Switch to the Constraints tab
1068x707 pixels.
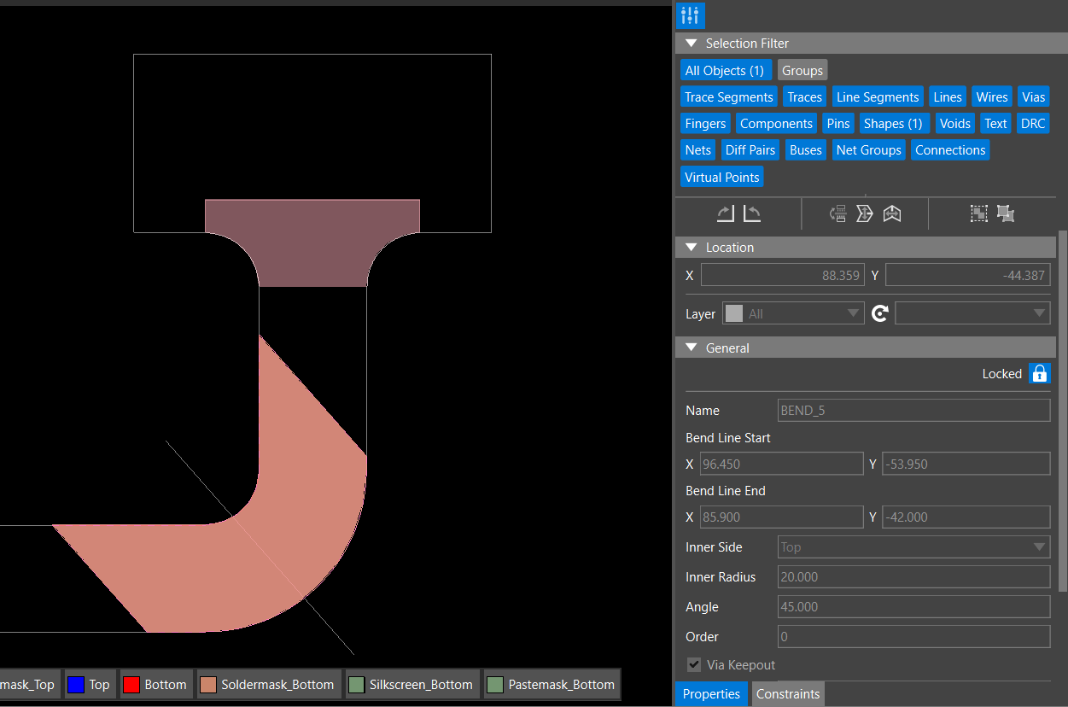788,693
